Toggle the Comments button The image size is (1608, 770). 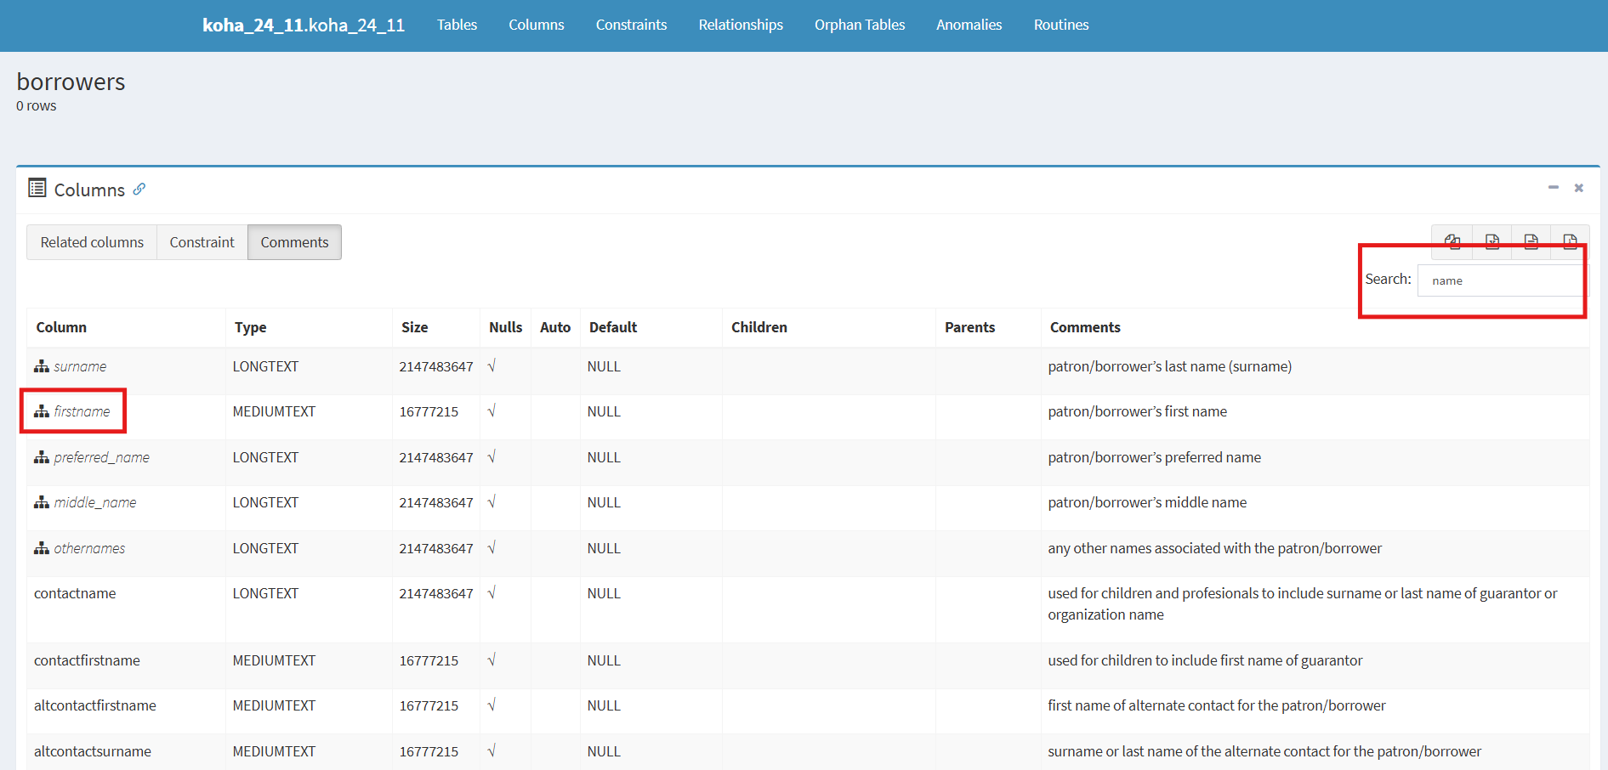[x=294, y=242]
